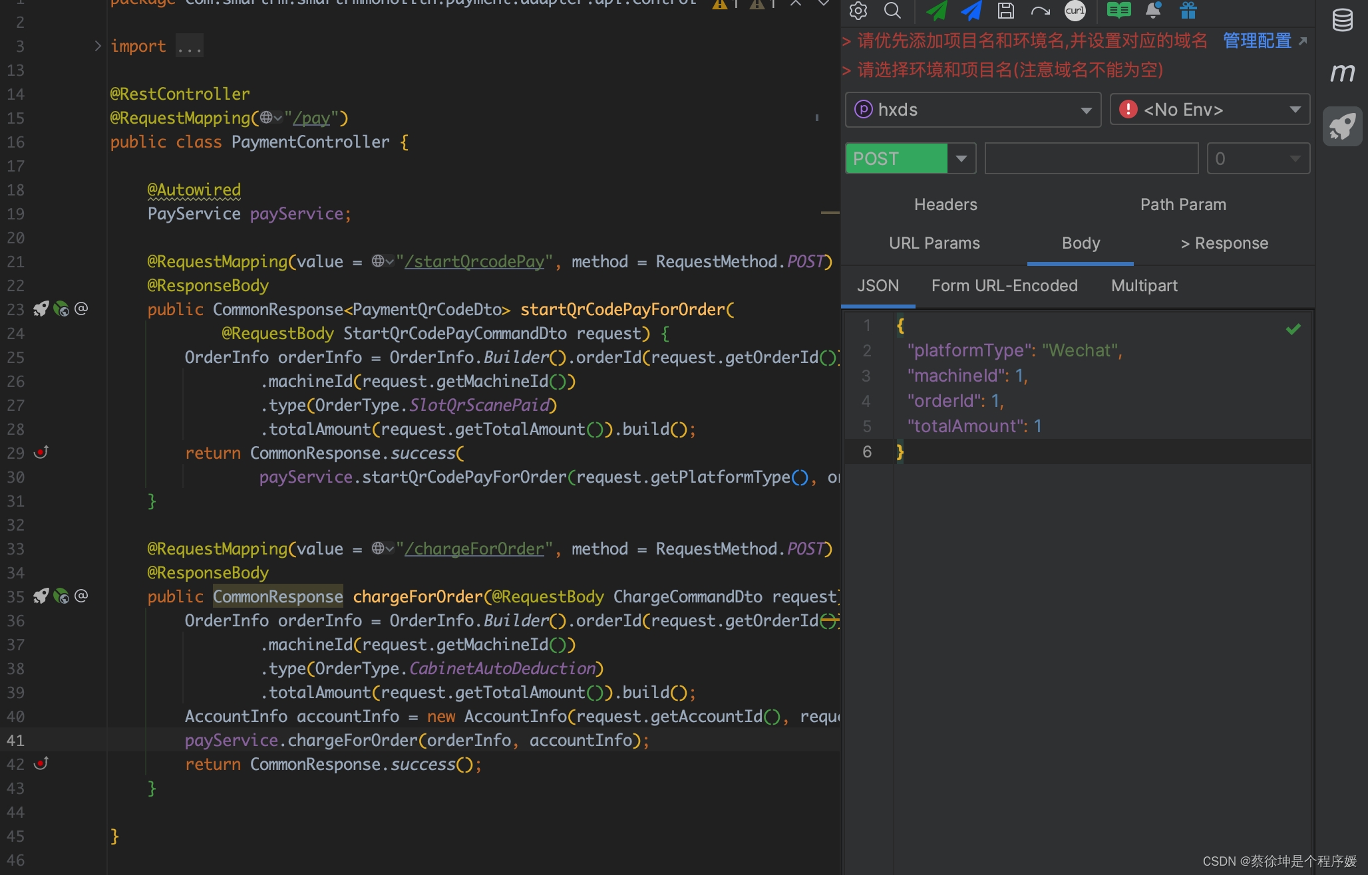
Task: Click the blue gift box icon
Action: point(1188,11)
